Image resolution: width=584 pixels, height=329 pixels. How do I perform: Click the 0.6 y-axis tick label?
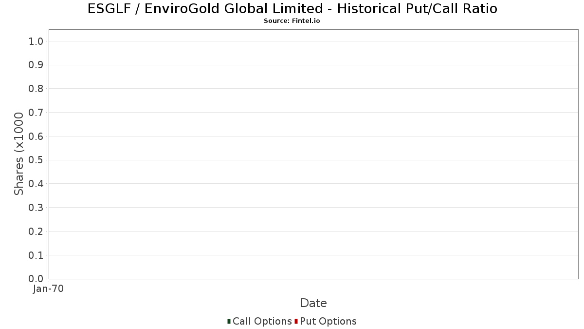tap(36, 136)
